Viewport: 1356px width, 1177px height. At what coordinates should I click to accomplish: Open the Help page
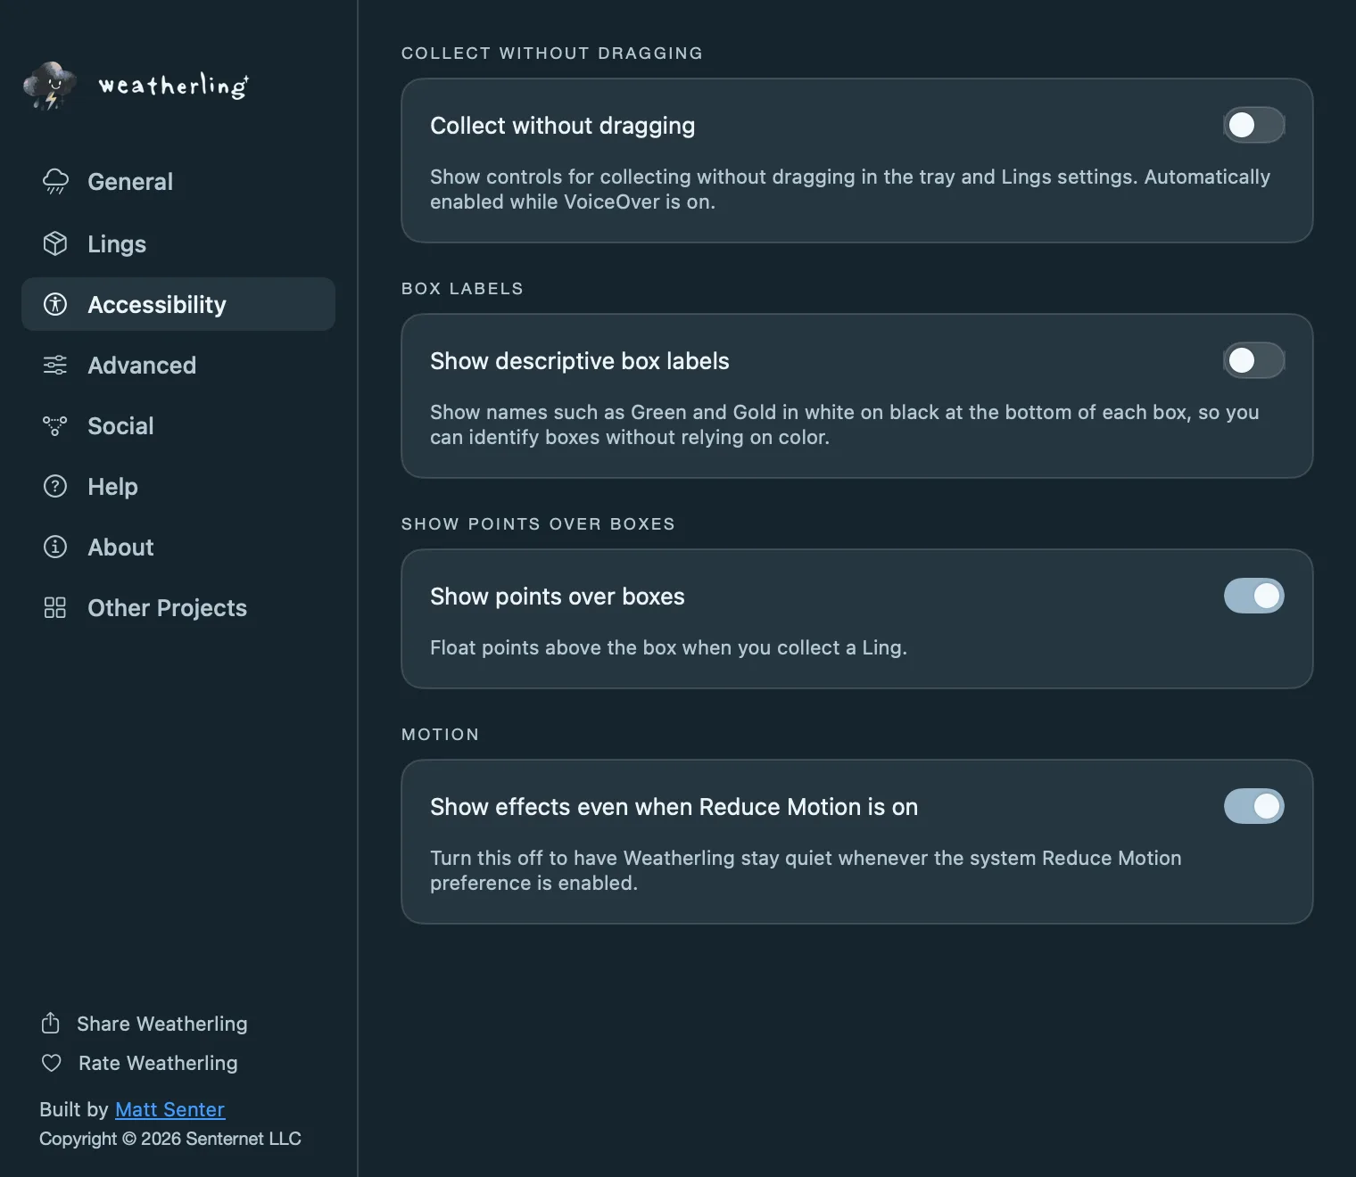point(178,486)
